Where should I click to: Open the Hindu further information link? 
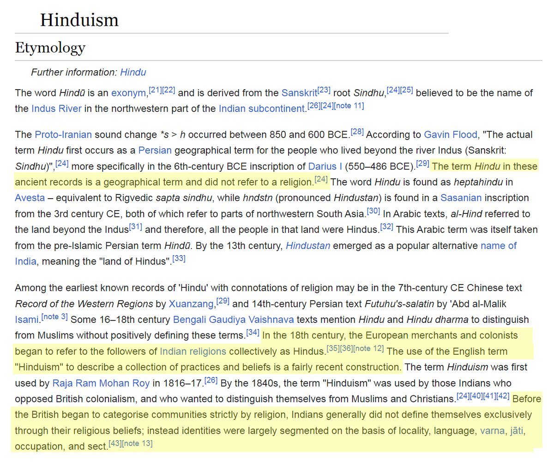tap(133, 73)
